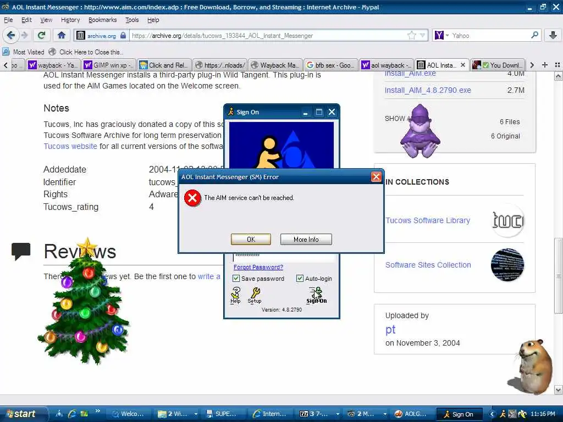Close the 'AOL Insta...' tab
563x422 pixels.
pyautogui.click(x=463, y=65)
